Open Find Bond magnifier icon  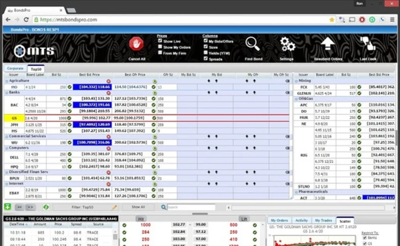pyautogui.click(x=252, y=44)
